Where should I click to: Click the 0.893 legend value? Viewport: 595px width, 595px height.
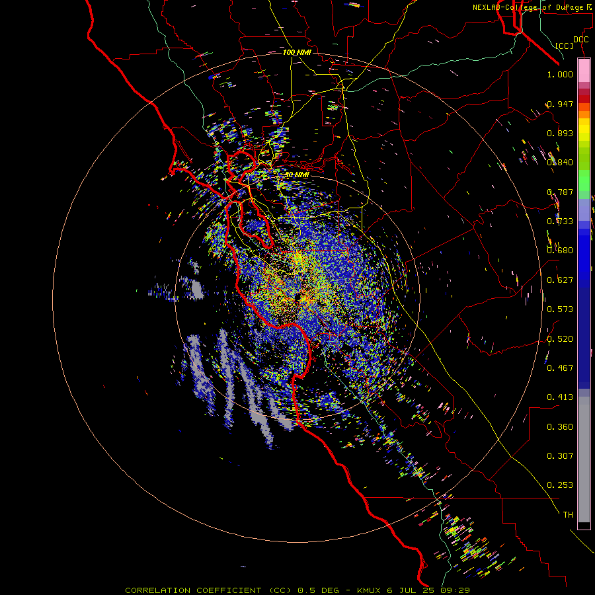560,133
